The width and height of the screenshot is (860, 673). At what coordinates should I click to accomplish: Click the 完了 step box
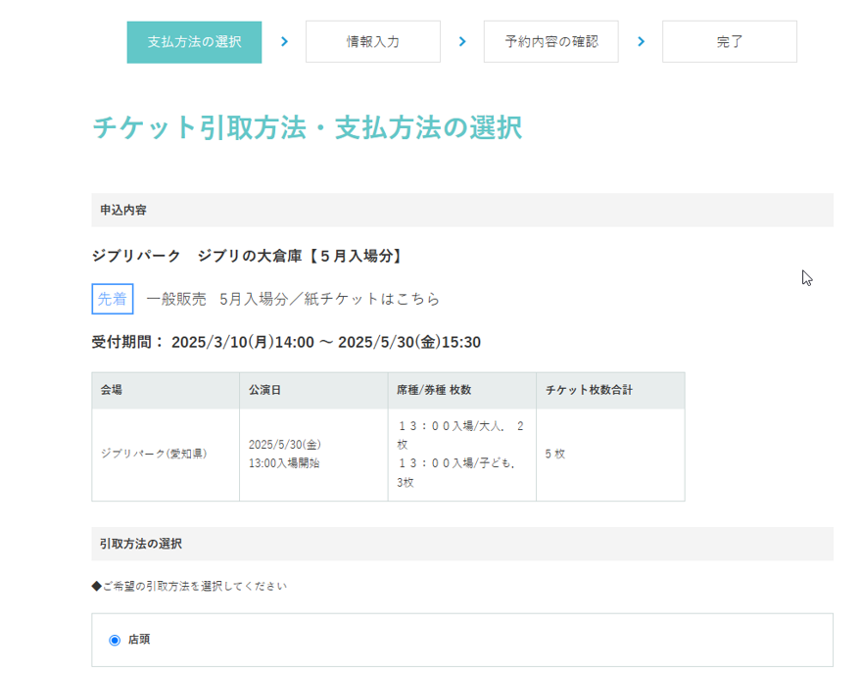(730, 42)
